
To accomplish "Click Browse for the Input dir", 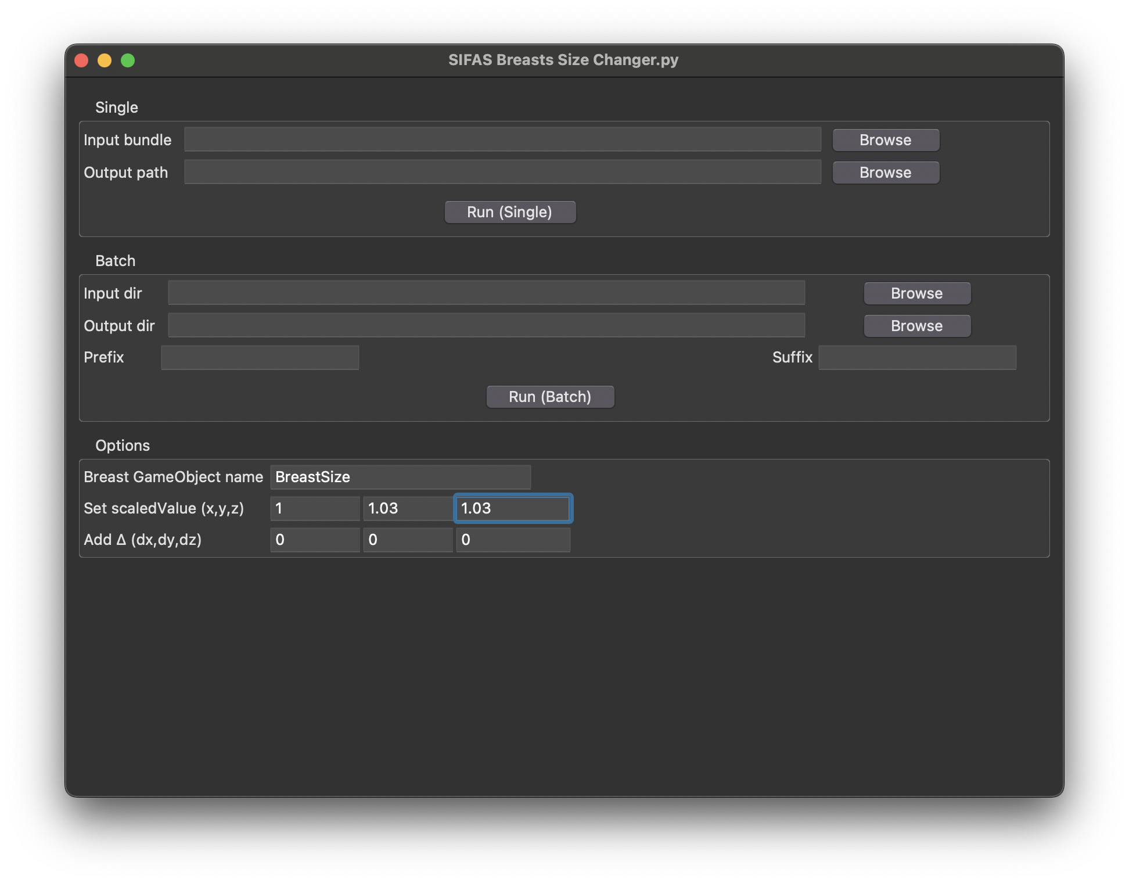I will pyautogui.click(x=916, y=293).
